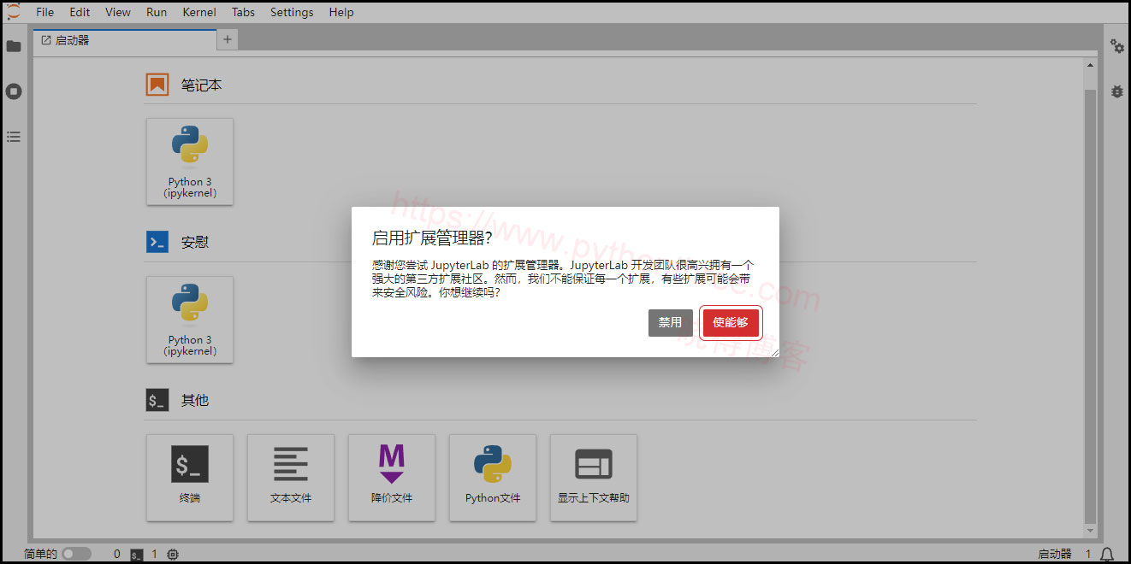Open the file browser sidebar folder icon

click(x=14, y=46)
